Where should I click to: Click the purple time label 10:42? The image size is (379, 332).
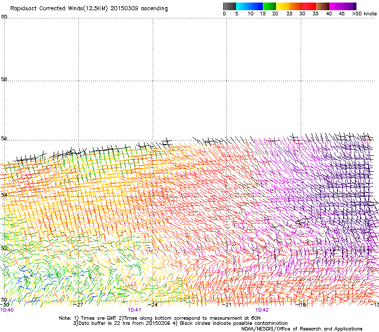point(262,310)
